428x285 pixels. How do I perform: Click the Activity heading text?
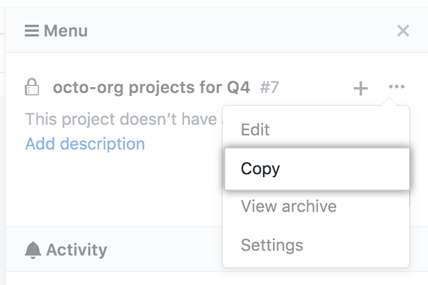pyautogui.click(x=77, y=250)
